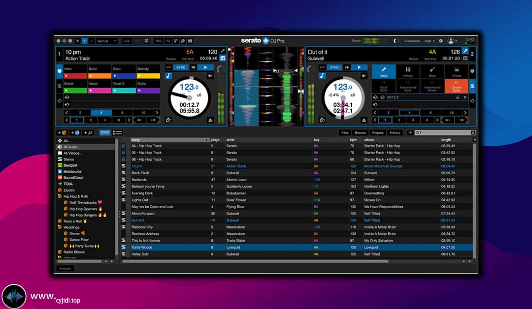Switch to 4-deck view
This screenshot has width=532, height=309.
point(91,41)
